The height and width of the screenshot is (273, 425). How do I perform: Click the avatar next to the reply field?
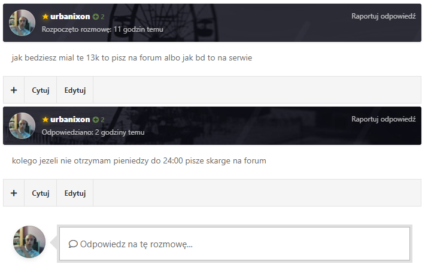[x=29, y=242]
